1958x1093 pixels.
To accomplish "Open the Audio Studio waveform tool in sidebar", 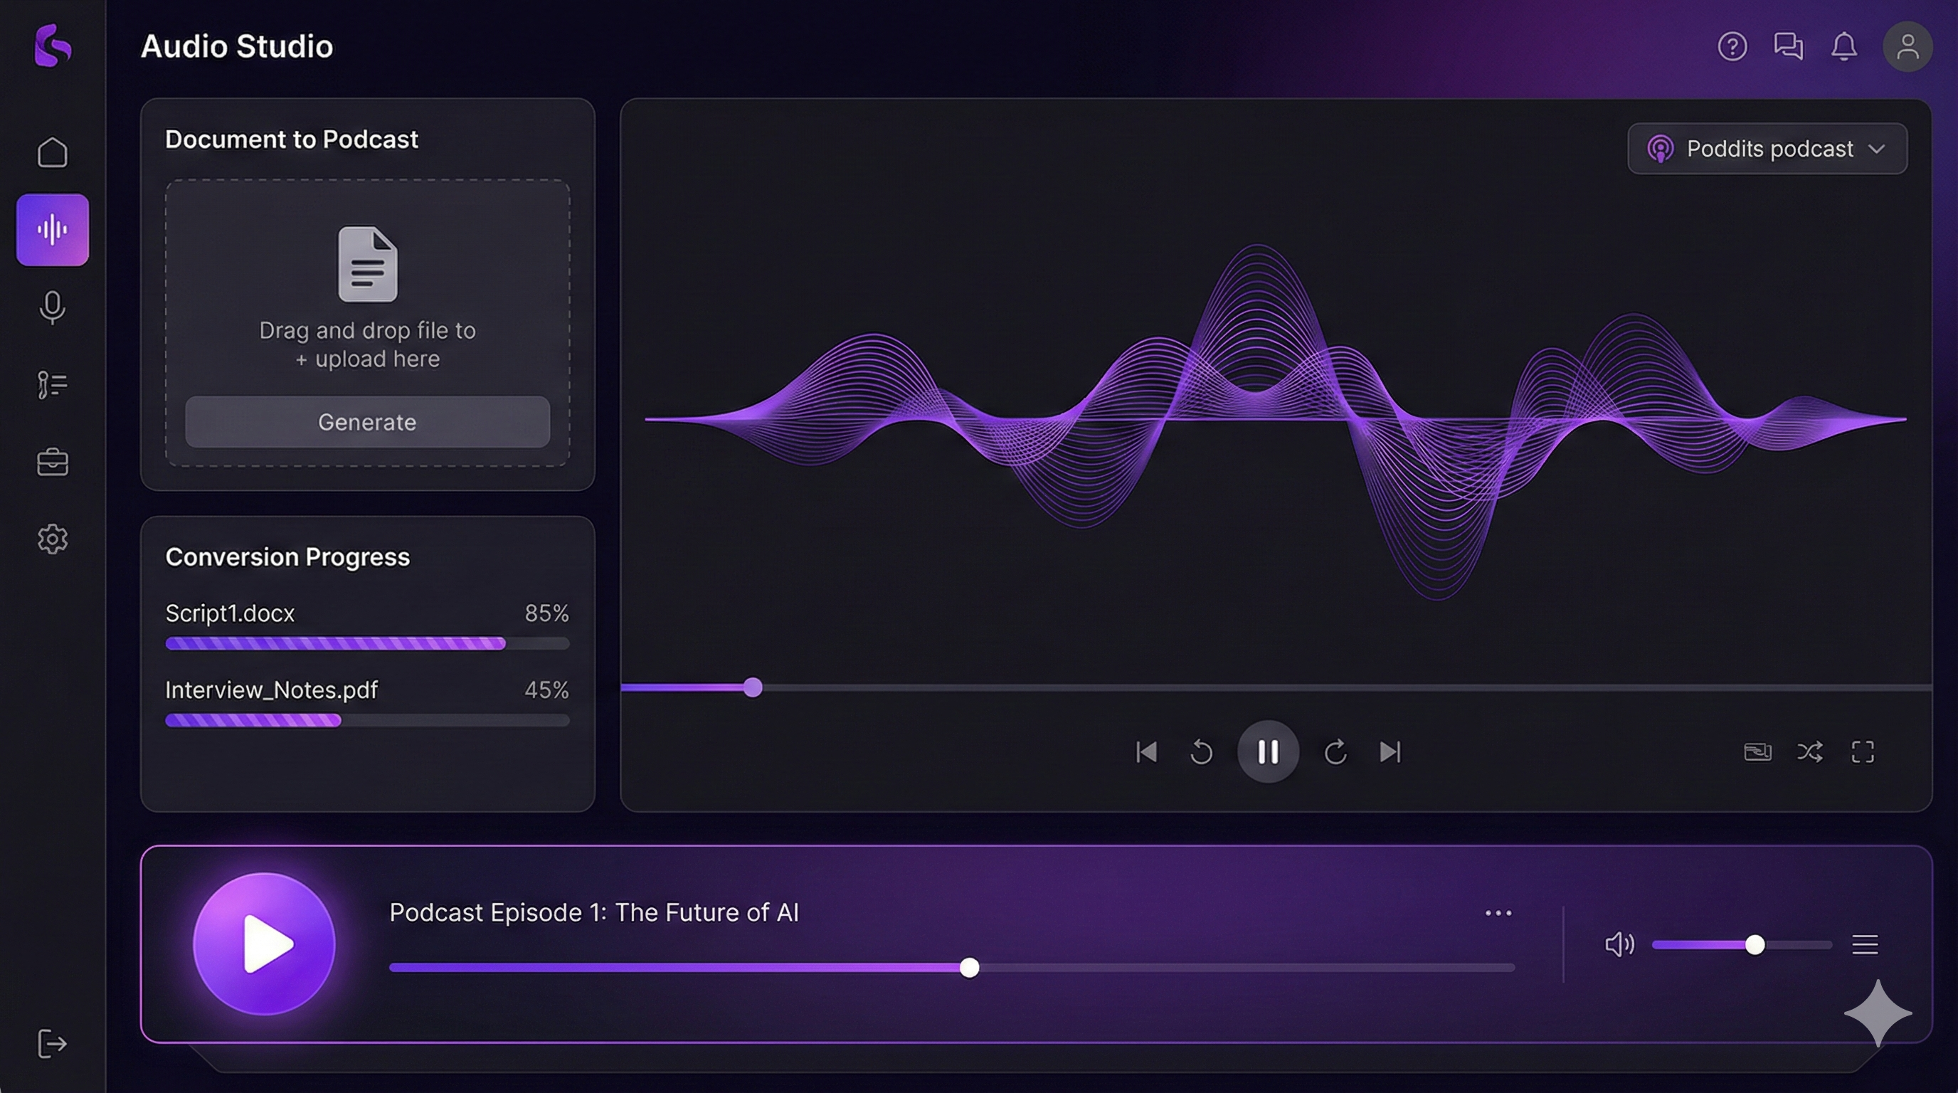I will pyautogui.click(x=52, y=230).
